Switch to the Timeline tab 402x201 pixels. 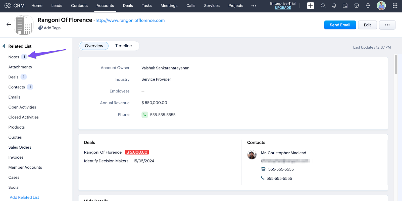click(123, 46)
